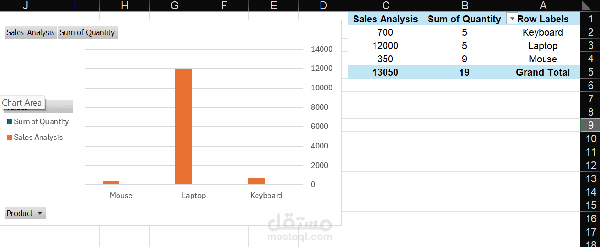Click the Keyboard category axis label

pyautogui.click(x=267, y=195)
